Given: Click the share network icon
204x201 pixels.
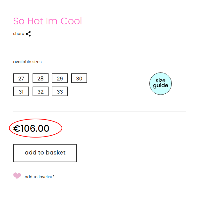Looking at the screenshot, I should pos(28,34).
